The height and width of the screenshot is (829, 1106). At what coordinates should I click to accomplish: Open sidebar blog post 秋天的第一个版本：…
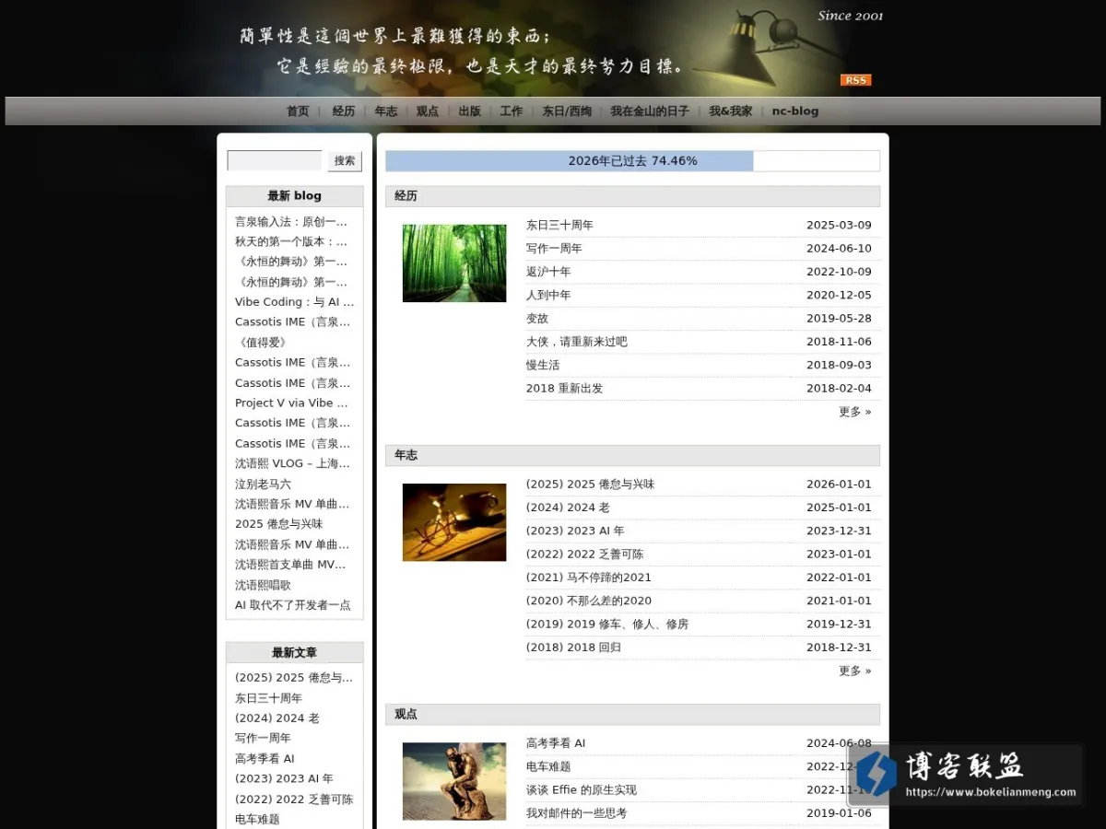pos(291,242)
